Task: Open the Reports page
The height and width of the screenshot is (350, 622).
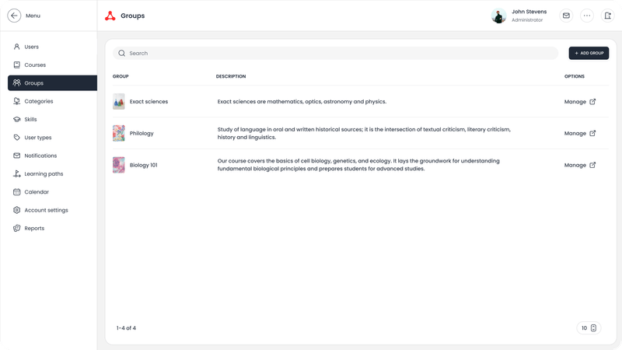Action: point(34,228)
